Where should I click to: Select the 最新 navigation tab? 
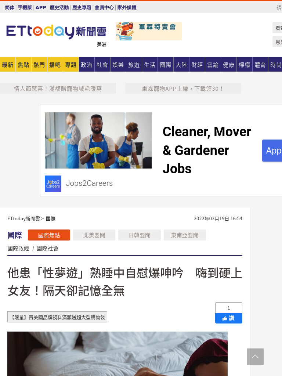(8, 65)
